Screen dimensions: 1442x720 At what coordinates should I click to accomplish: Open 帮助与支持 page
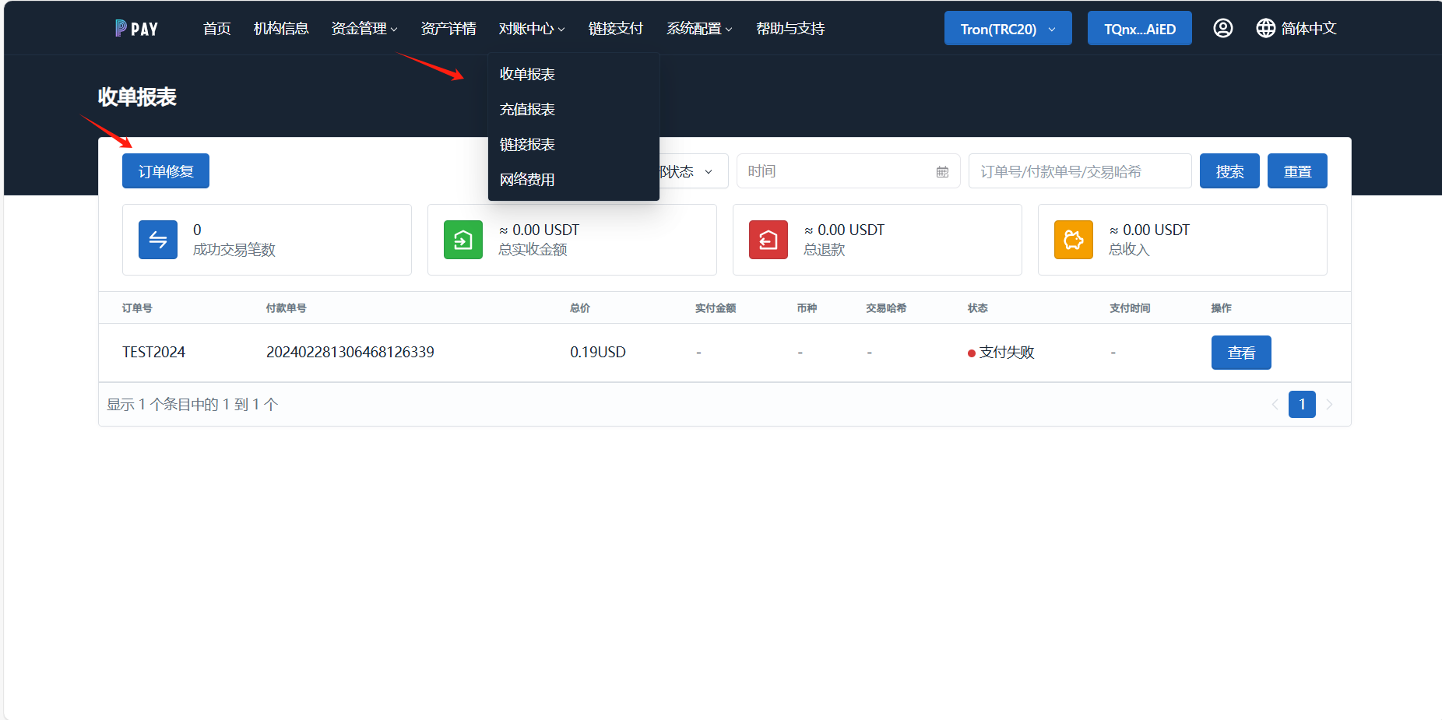tap(790, 29)
